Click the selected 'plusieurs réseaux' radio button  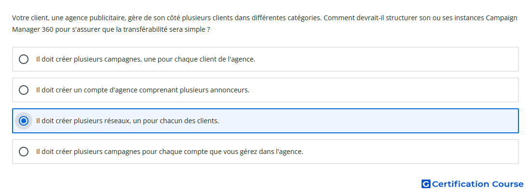(24, 121)
